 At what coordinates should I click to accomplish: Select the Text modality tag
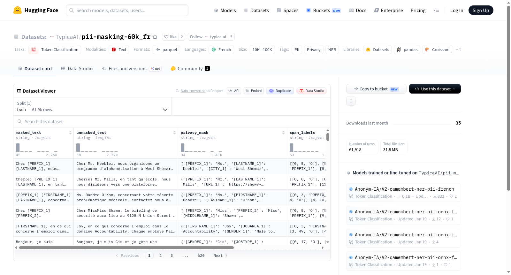[119, 50]
